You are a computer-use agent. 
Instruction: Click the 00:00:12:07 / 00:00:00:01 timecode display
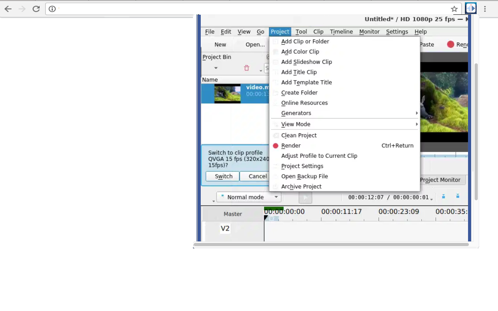(x=388, y=197)
